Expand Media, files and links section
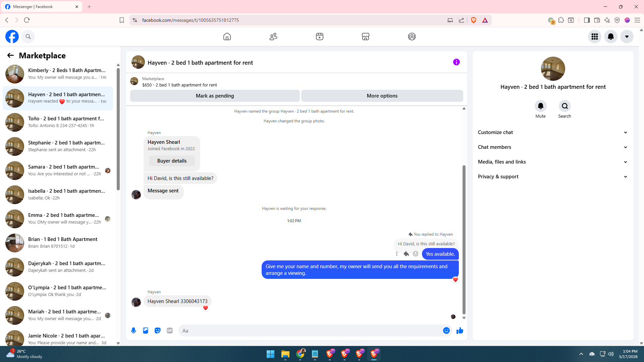This screenshot has height=362, width=644. coord(553,162)
